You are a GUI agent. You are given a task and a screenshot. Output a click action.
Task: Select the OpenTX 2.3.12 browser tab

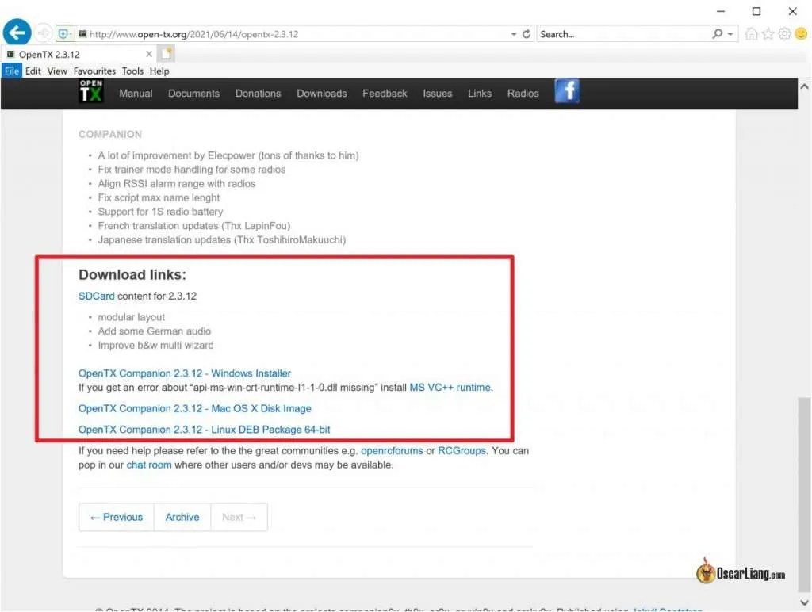click(x=79, y=54)
